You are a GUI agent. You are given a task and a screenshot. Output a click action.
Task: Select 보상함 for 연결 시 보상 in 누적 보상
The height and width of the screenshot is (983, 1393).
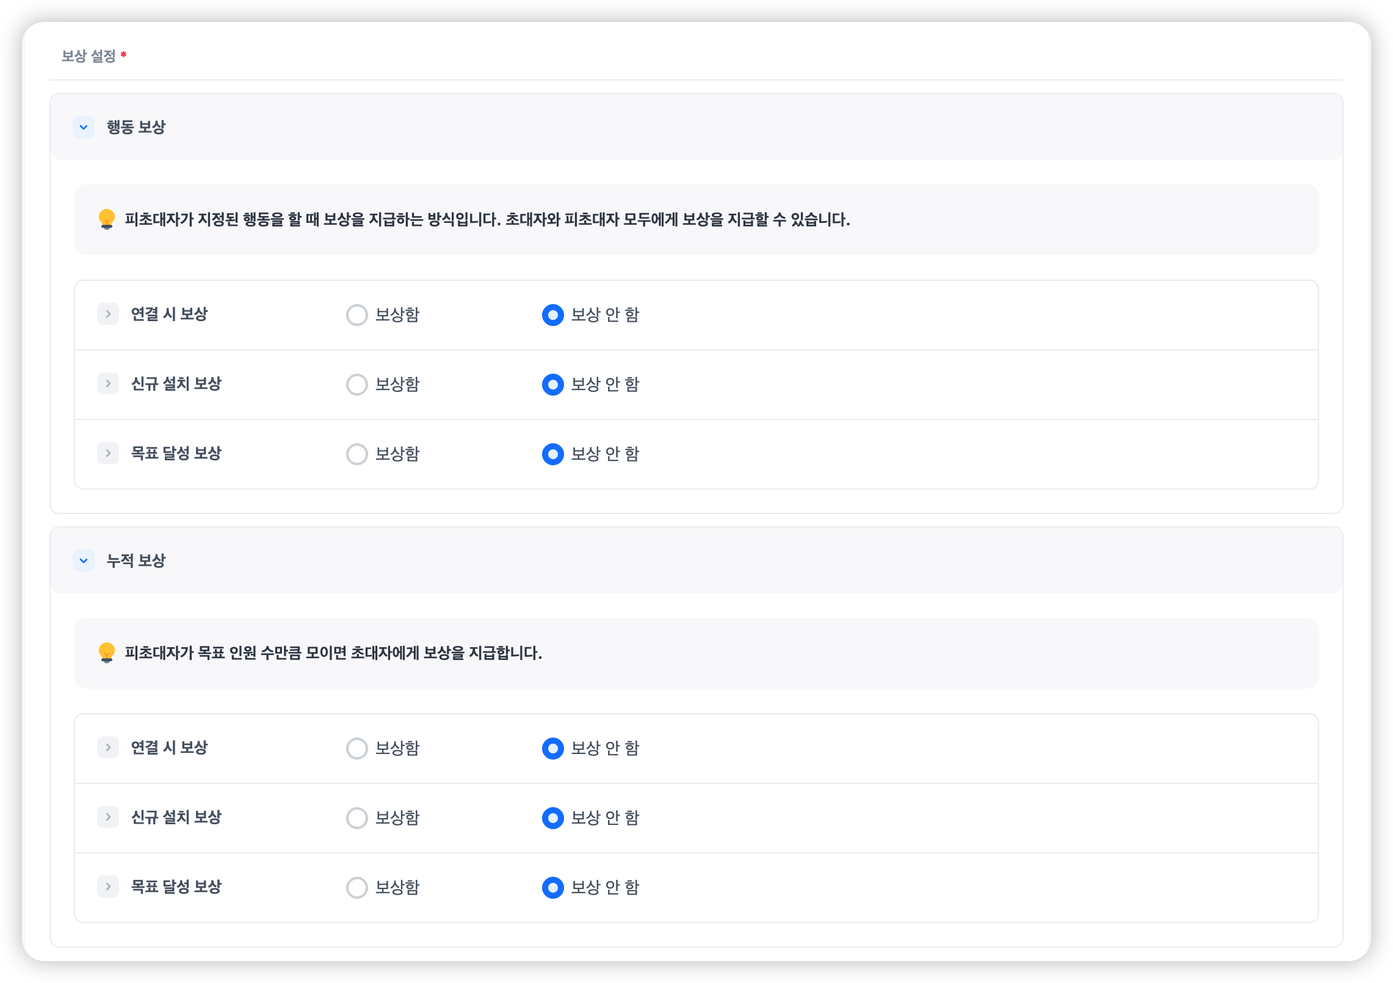[357, 749]
